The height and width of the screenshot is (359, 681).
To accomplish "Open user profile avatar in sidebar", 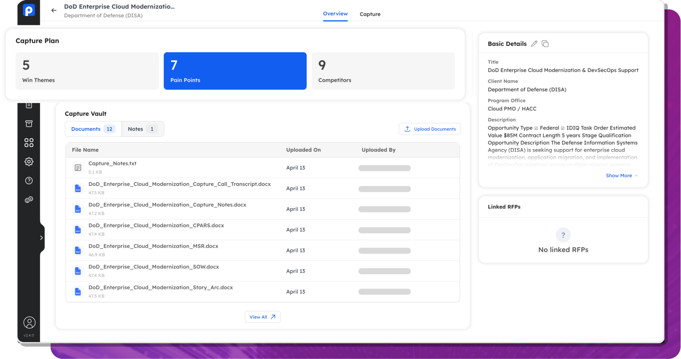I will 29,323.
